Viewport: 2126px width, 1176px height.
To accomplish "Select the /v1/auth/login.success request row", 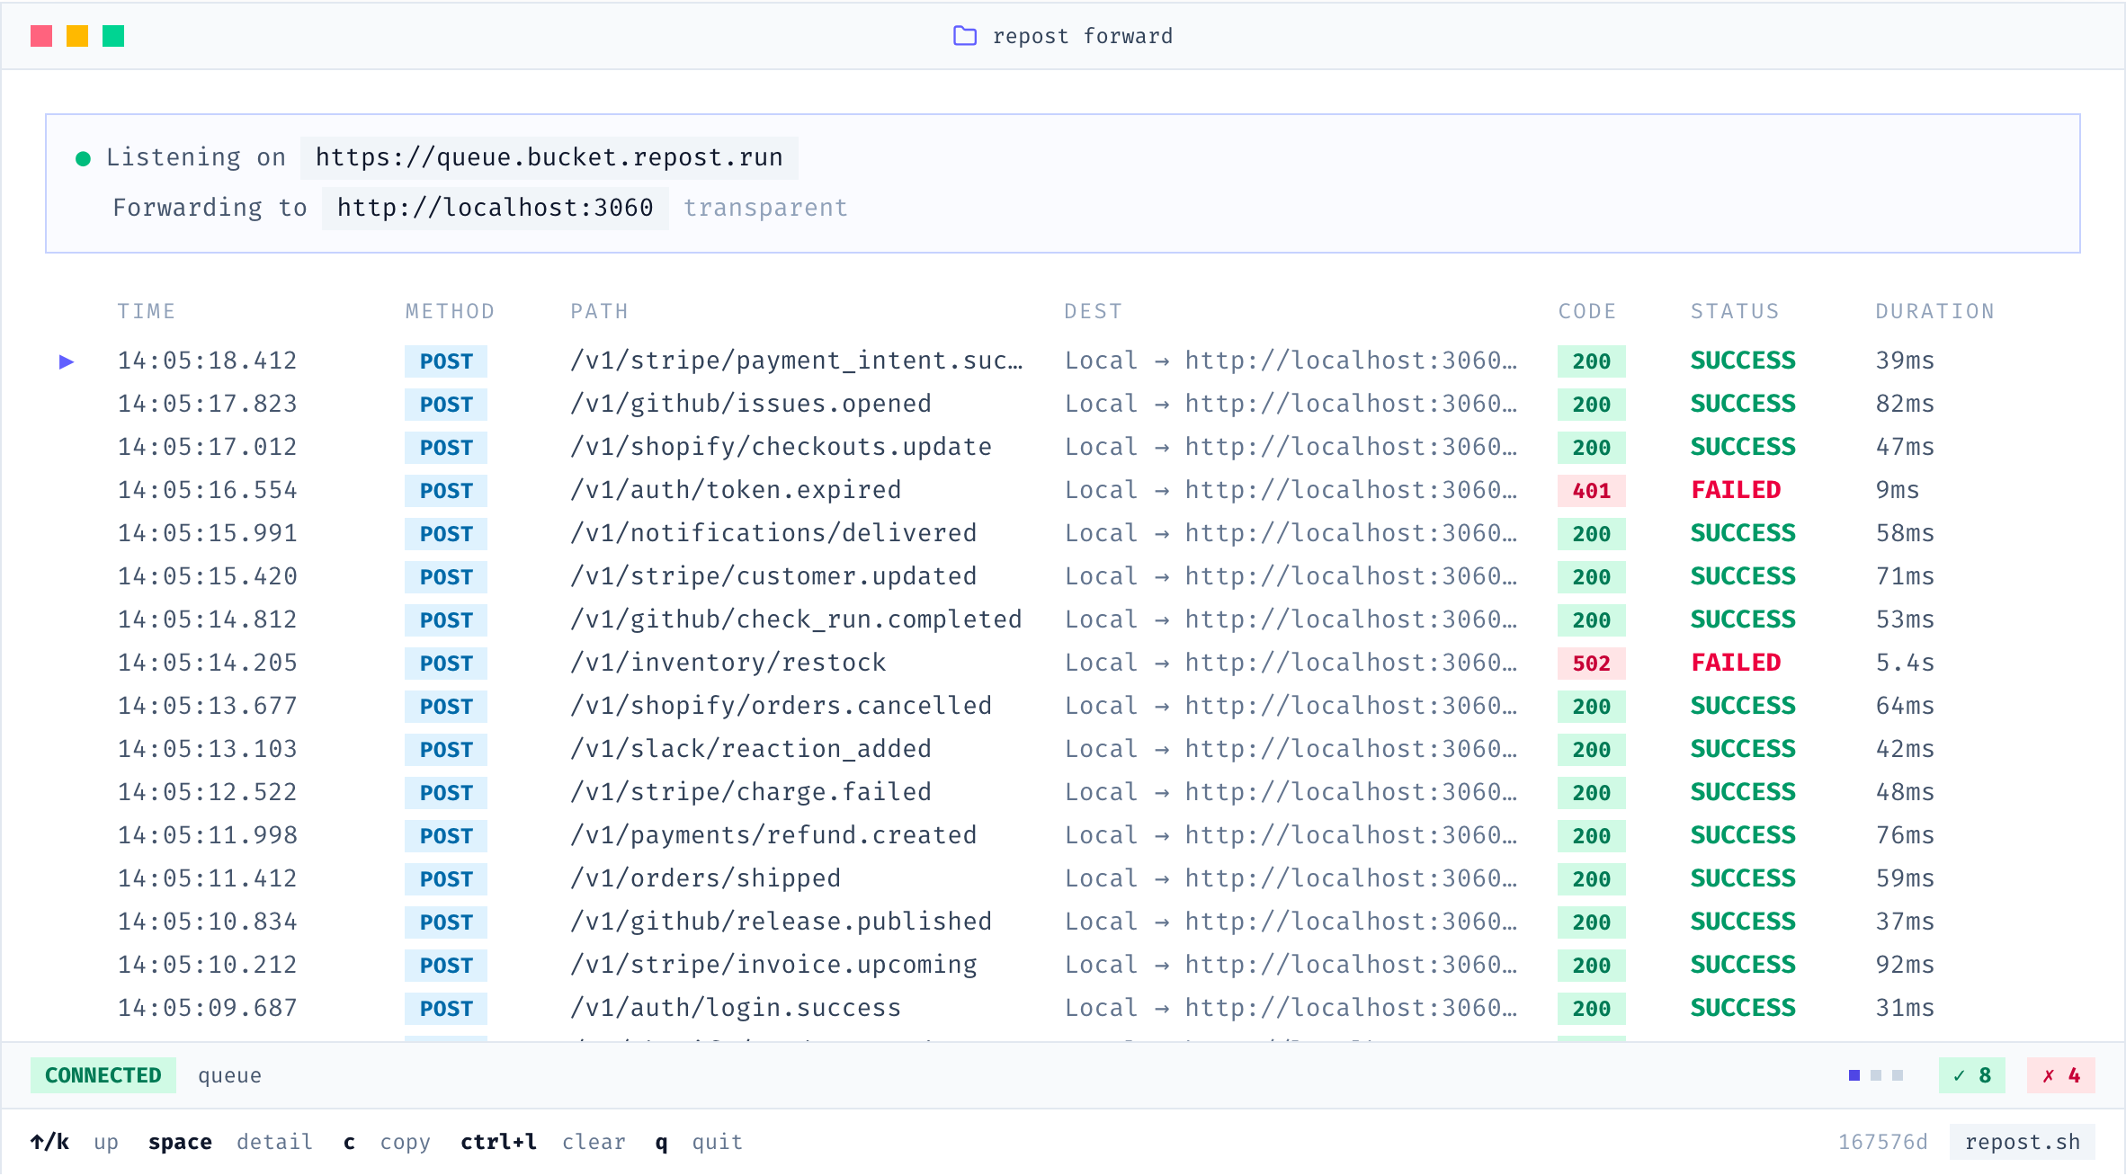I will [1063, 1008].
